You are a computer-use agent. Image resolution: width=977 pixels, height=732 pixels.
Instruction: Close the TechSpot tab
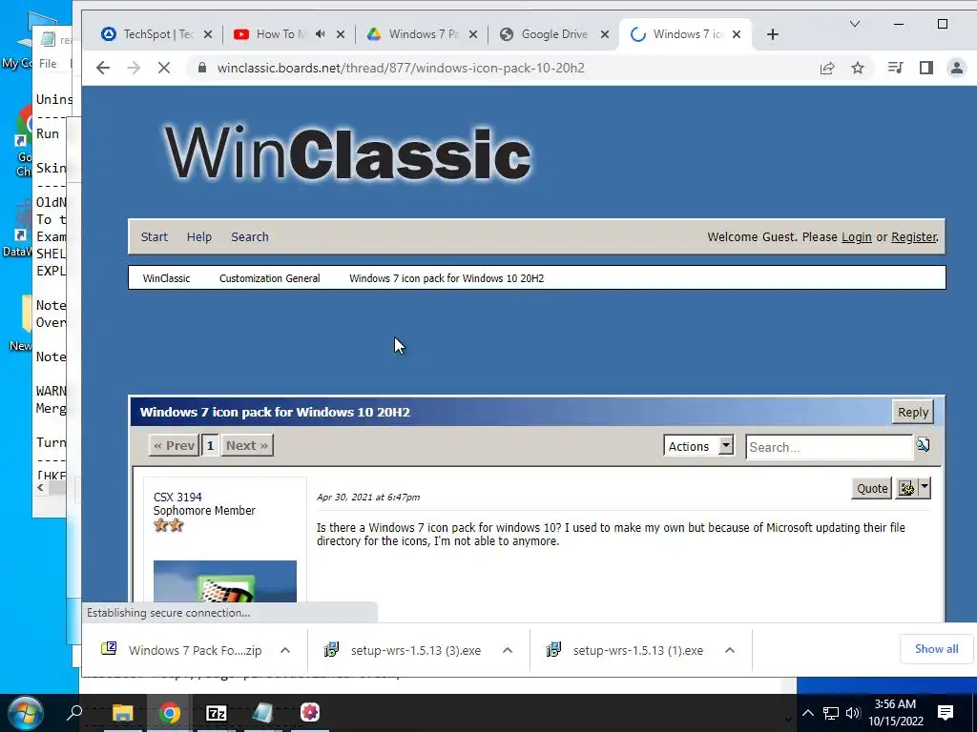click(x=208, y=34)
